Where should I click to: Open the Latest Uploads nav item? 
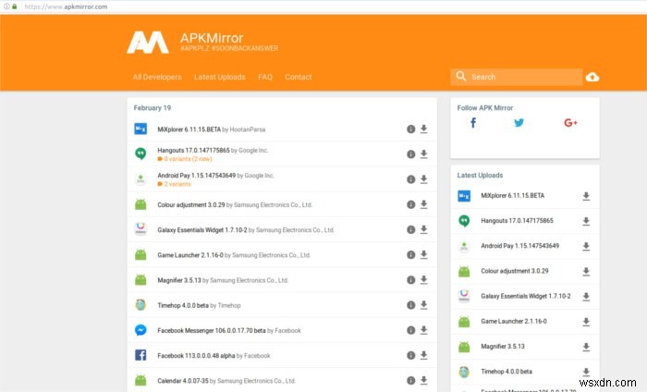pos(220,77)
